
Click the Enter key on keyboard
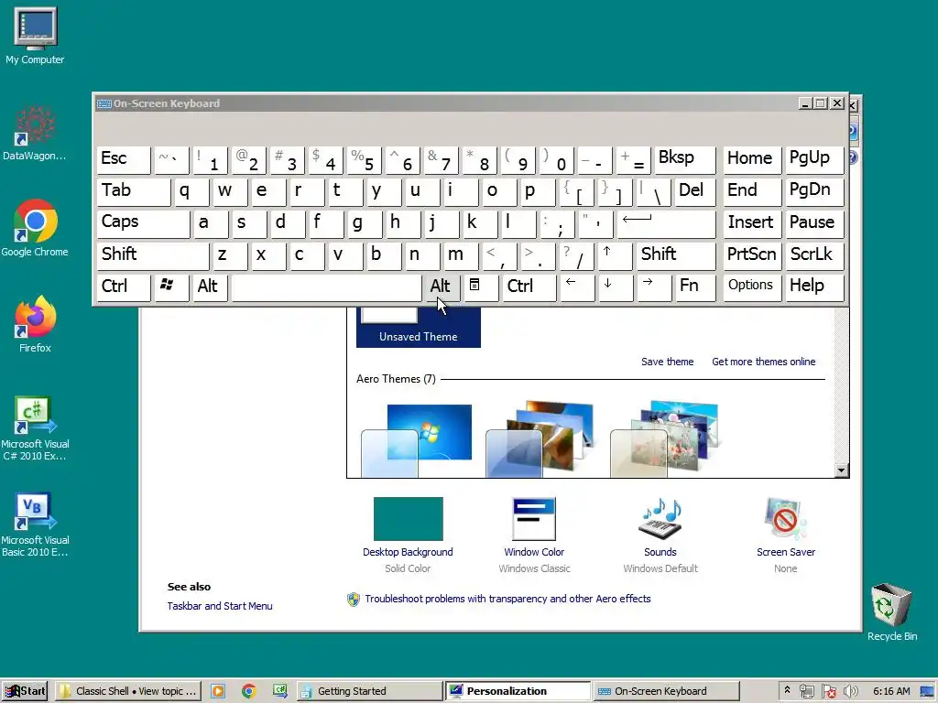pos(667,223)
